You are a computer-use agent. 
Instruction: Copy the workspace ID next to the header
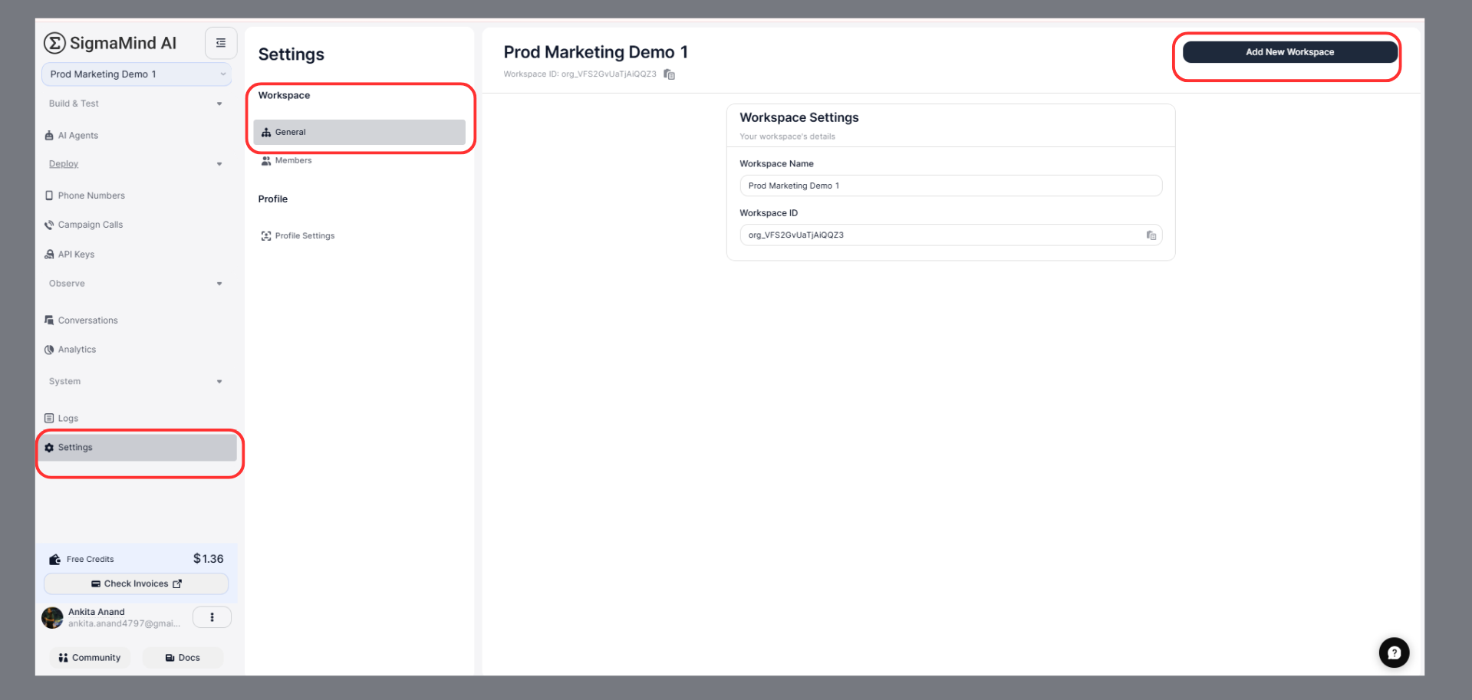tap(669, 74)
